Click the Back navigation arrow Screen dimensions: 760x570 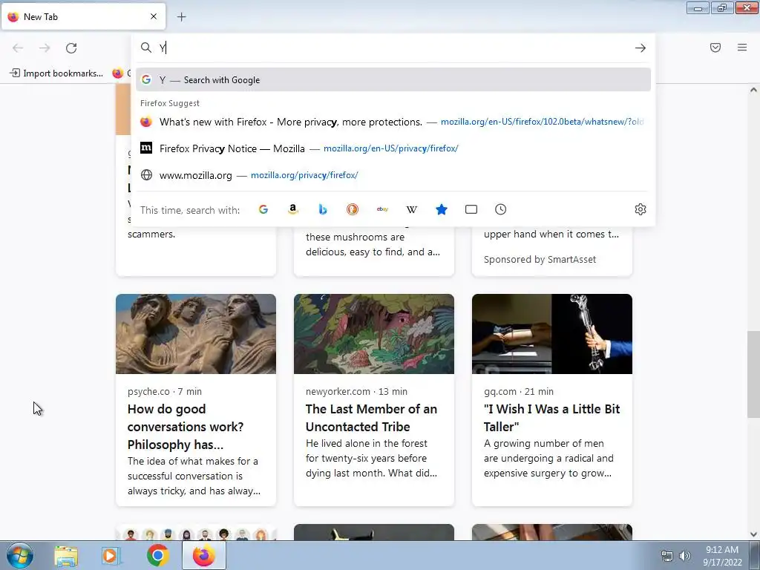[x=18, y=47]
